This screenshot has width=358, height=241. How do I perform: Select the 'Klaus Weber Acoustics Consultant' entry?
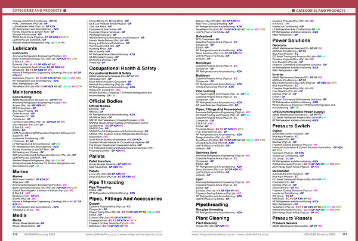(x=110, y=82)
